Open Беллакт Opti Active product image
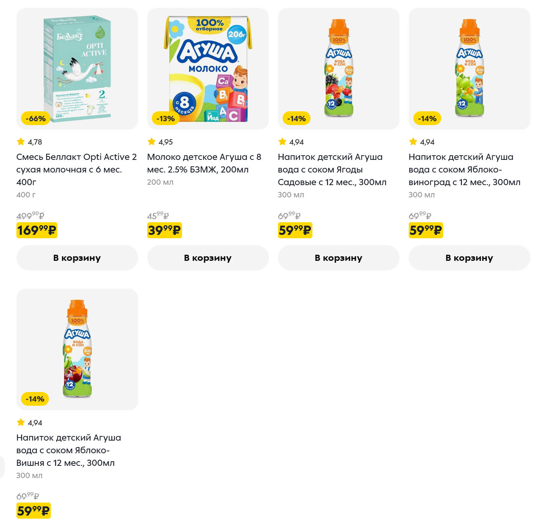This screenshot has width=538, height=519. tap(77, 69)
